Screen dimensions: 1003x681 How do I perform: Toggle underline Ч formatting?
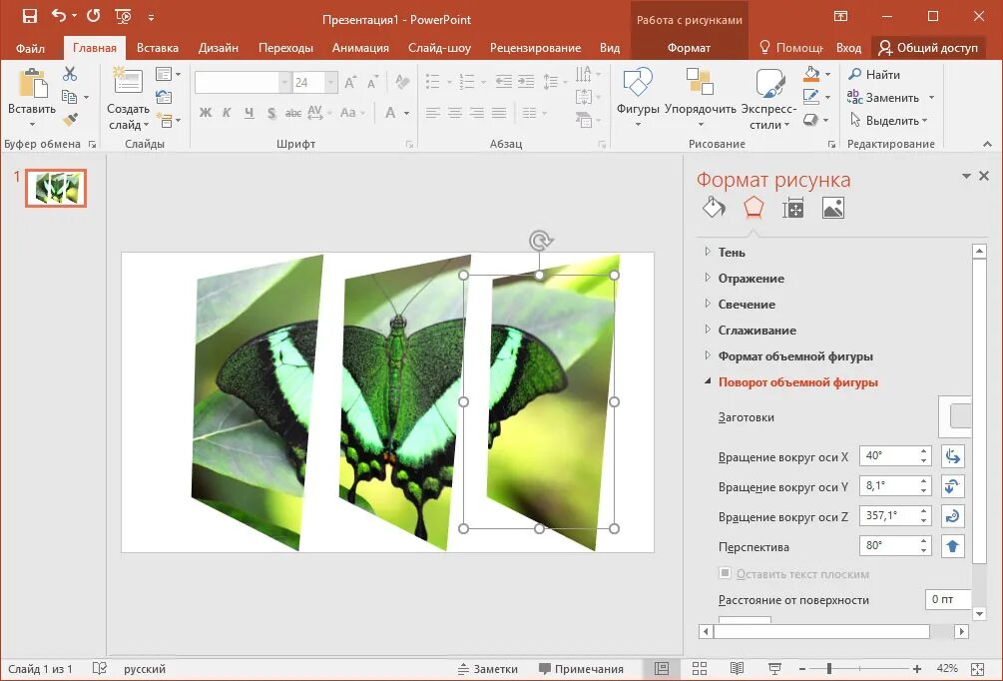click(x=249, y=113)
